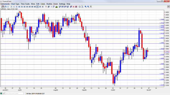Open the Settings menu
Viewport: 170px width, 95px height.
[62, 4]
